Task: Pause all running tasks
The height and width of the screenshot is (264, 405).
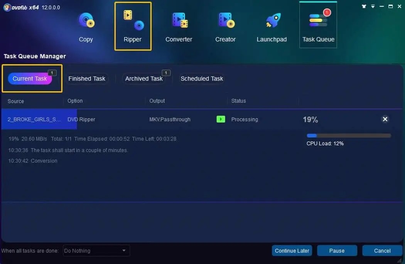Action: click(x=337, y=250)
